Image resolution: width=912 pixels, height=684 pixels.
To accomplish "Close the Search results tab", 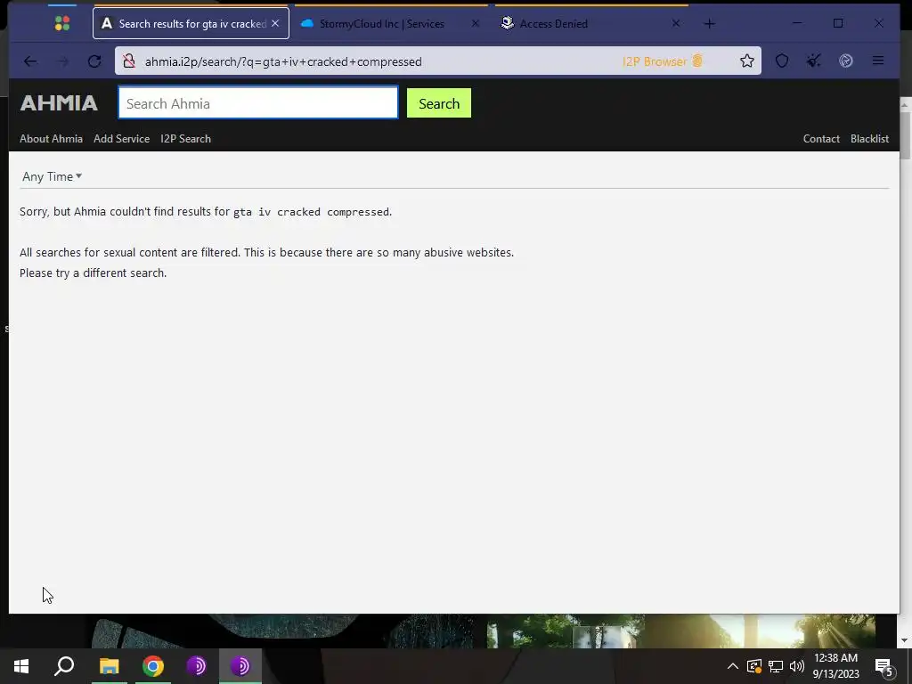I will [275, 23].
